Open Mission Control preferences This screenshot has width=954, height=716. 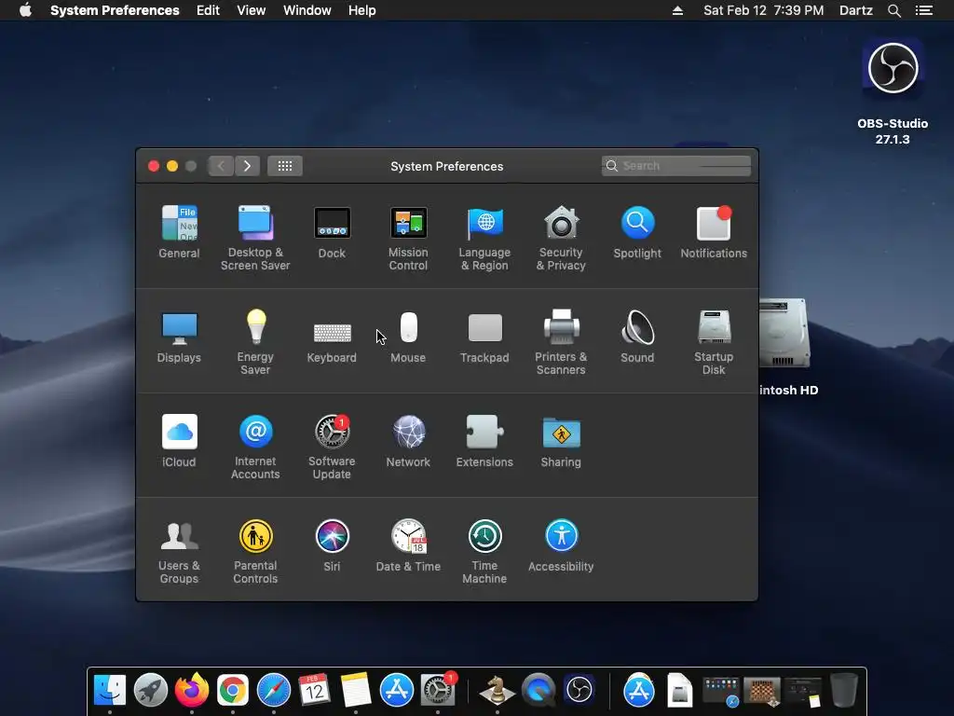408,238
